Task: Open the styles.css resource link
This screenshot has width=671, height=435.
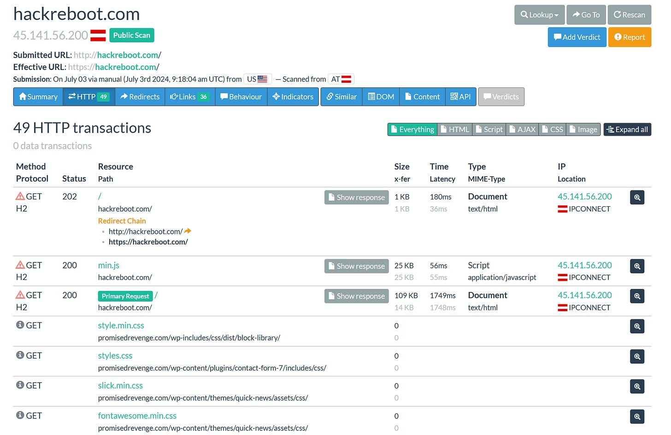Action: tap(115, 356)
